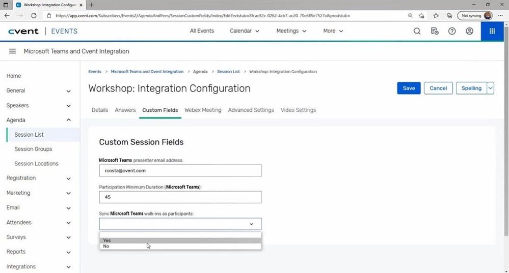This screenshot has height=273, width=509.
Task: Open the Spelling button dropdown arrow
Action: (491, 88)
